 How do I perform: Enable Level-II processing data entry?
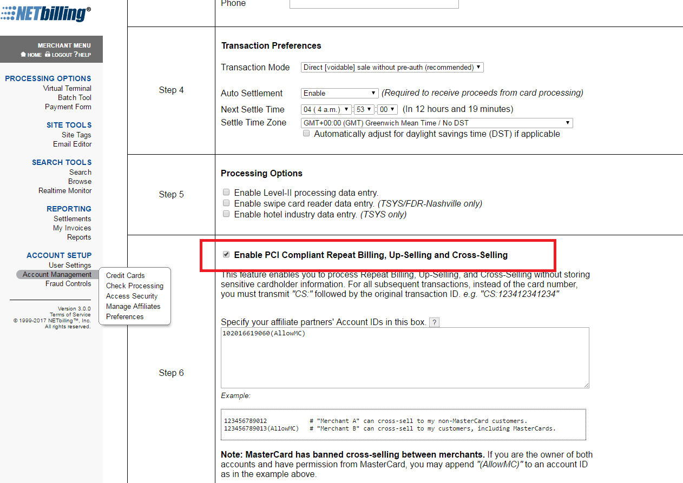click(x=226, y=191)
